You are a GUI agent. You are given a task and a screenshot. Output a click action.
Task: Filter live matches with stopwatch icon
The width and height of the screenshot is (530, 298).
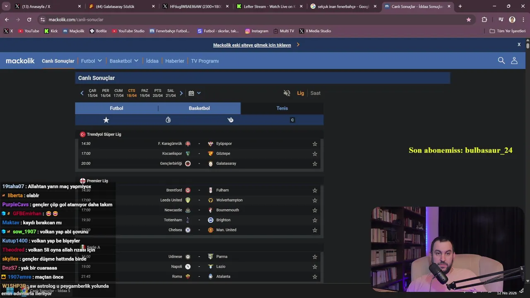click(x=168, y=120)
